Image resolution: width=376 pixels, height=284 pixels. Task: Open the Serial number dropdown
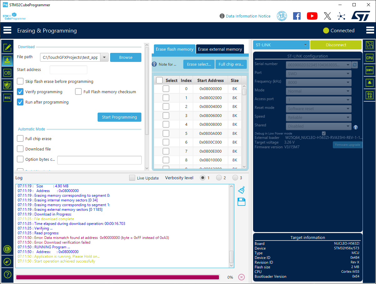point(318,65)
